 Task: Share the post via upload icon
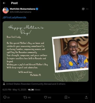[86, 97]
